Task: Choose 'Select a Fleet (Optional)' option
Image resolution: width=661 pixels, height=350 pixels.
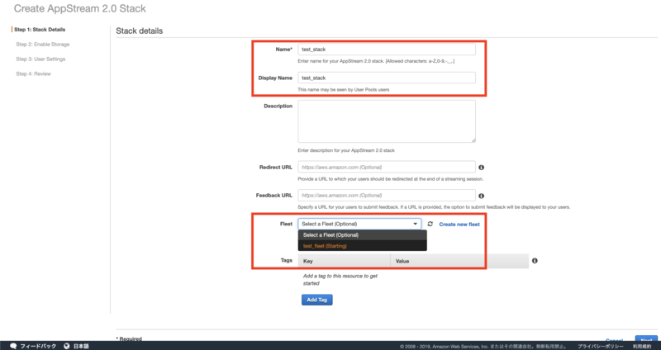Action: tap(363, 235)
